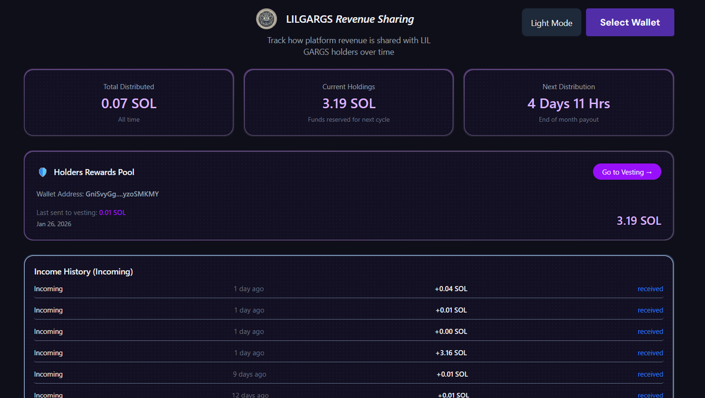Switch to Light Mode
705x398 pixels.
pyautogui.click(x=551, y=22)
